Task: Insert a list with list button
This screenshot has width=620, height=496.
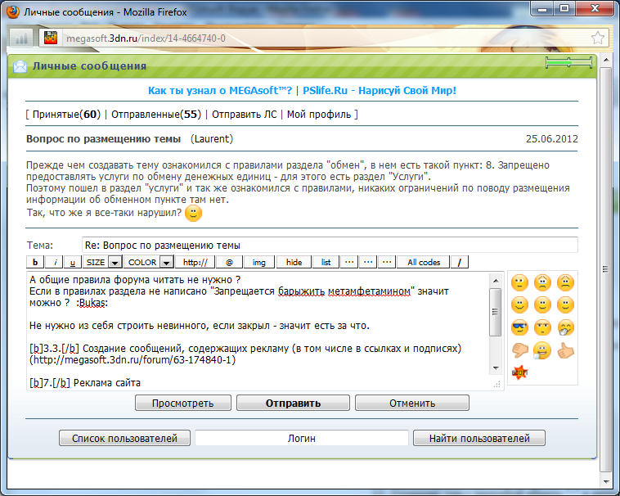Action: tap(326, 262)
